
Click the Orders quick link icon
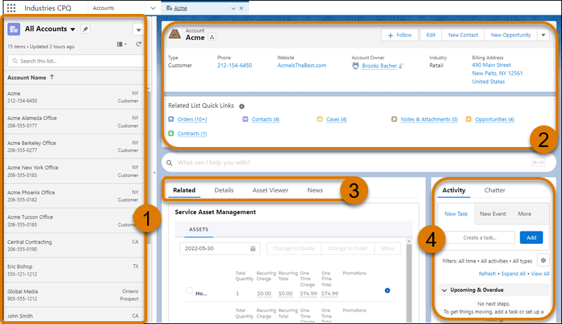pos(171,119)
